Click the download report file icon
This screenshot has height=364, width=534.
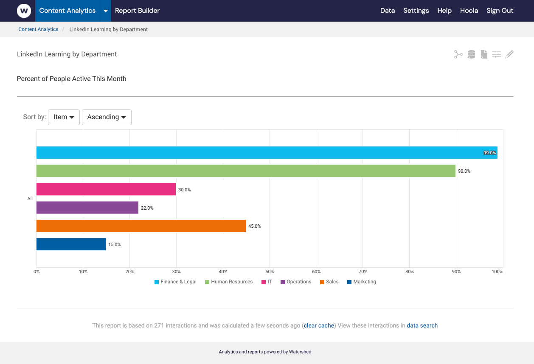click(x=484, y=54)
